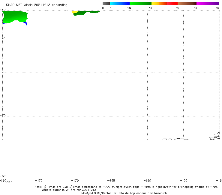
Task: Click the swath time label 7:16
Action: [x=9, y=182]
